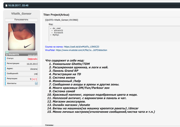Click list item 'Много красивых DM/Fun/Parkour зон'

pos(81,88)
